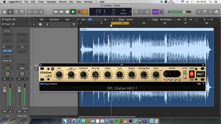The width and height of the screenshot is (221, 124).
Task: Click LR channel pan knob
Action: pyautogui.click(x=8, y=74)
